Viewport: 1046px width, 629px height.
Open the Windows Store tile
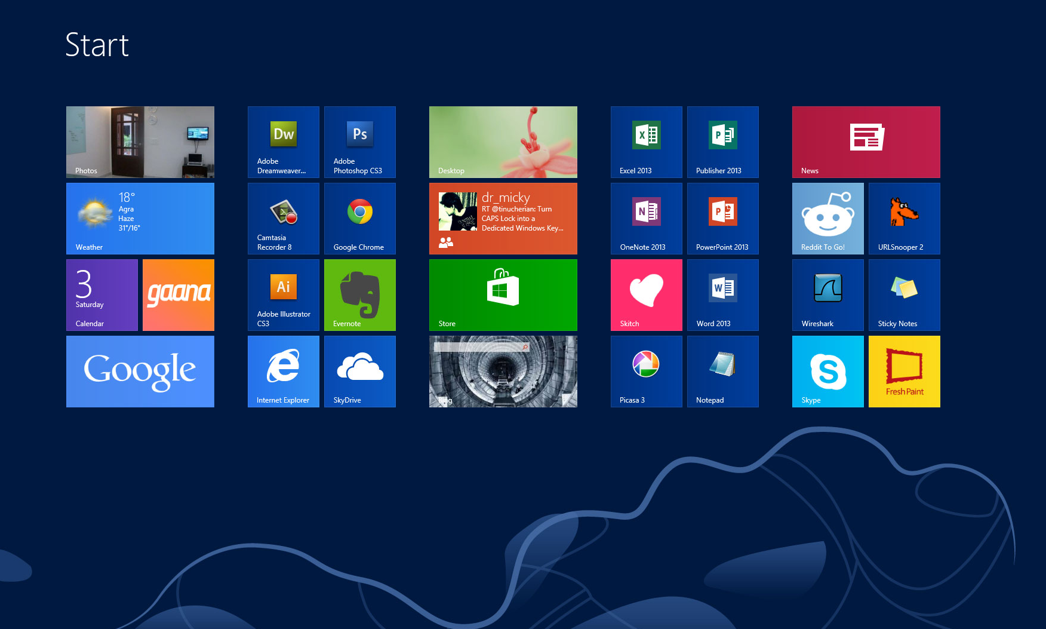(503, 295)
